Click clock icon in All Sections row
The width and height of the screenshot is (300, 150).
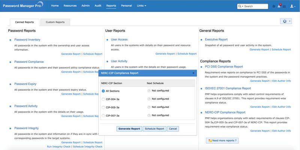point(149,91)
